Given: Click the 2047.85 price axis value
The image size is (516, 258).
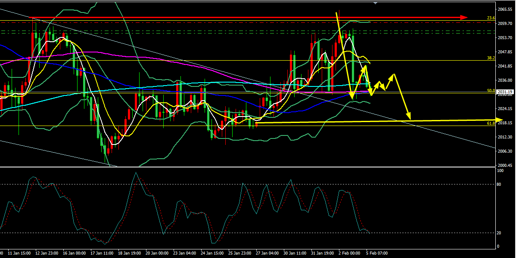Looking at the screenshot, I should click(x=504, y=52).
